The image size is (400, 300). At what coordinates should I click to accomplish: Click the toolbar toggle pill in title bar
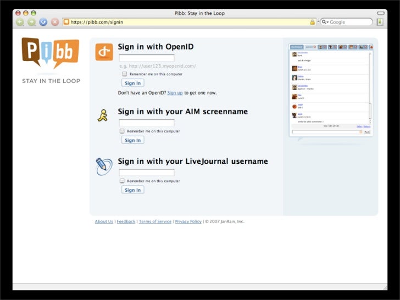[x=381, y=13]
